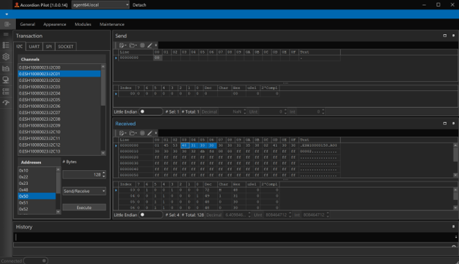Step the Int value in Send footer
The width and height of the screenshot is (459, 264).
click(323, 112)
